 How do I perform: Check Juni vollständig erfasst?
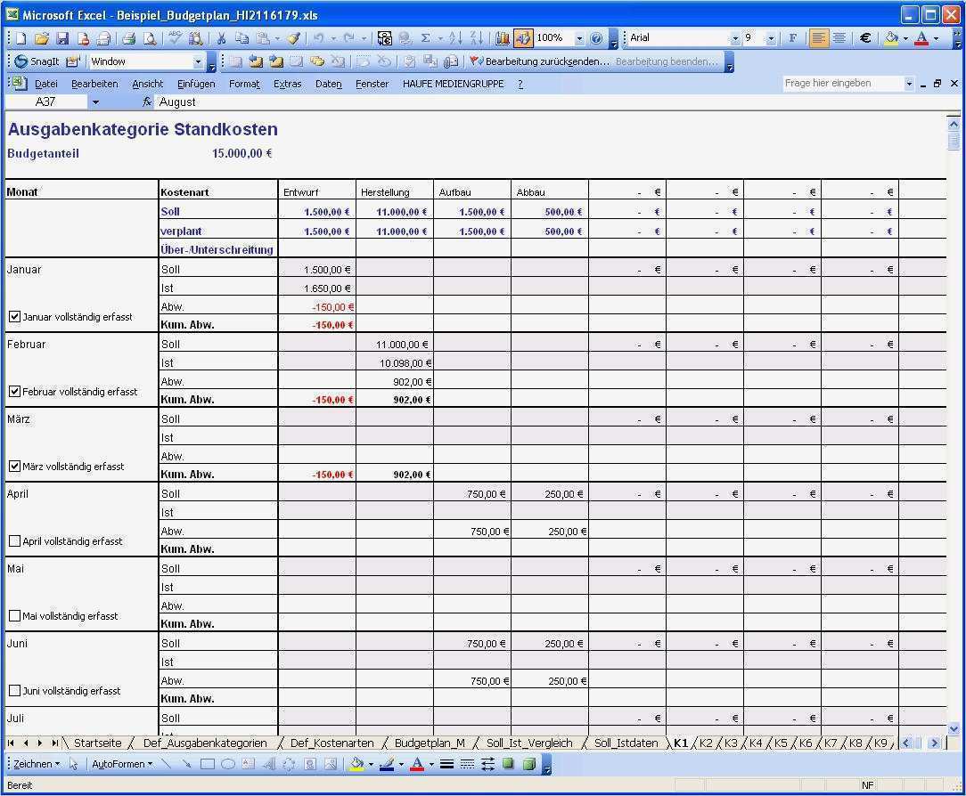pos(15,691)
